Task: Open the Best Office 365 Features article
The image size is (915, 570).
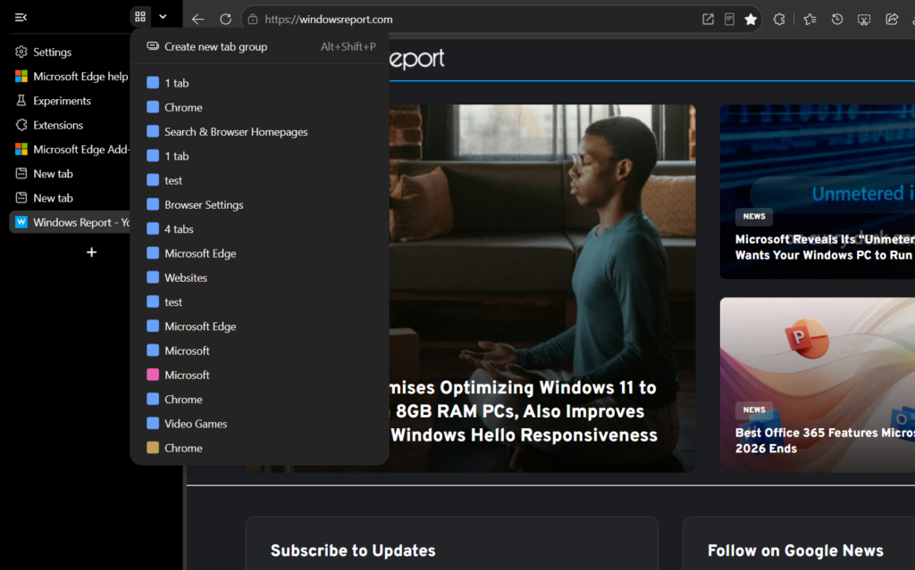Action: point(825,441)
